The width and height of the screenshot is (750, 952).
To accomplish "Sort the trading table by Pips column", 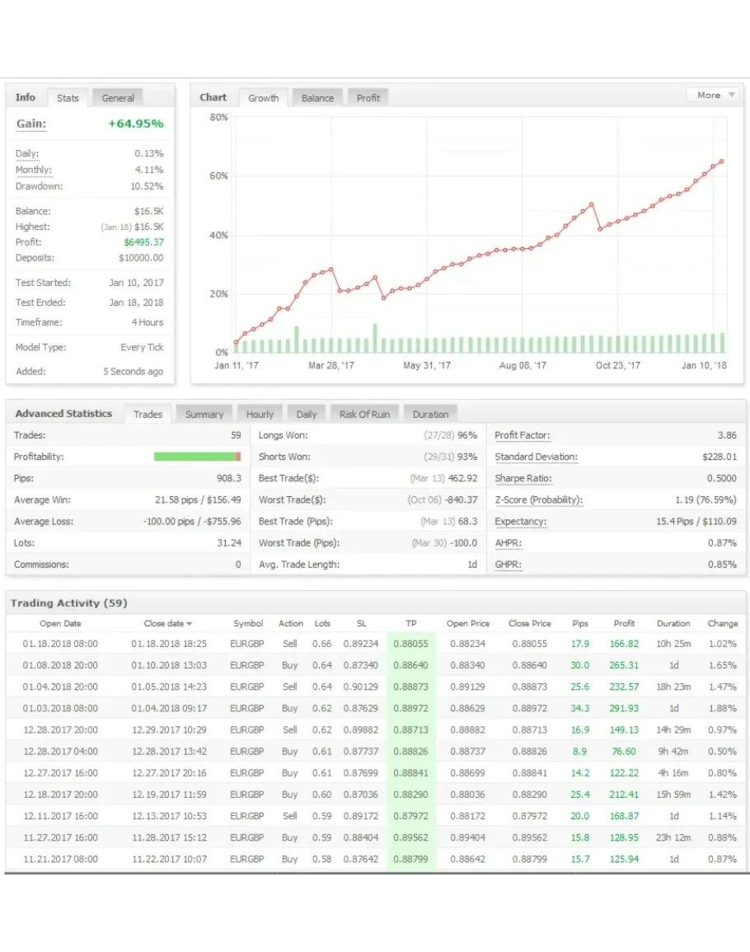I will click(580, 624).
